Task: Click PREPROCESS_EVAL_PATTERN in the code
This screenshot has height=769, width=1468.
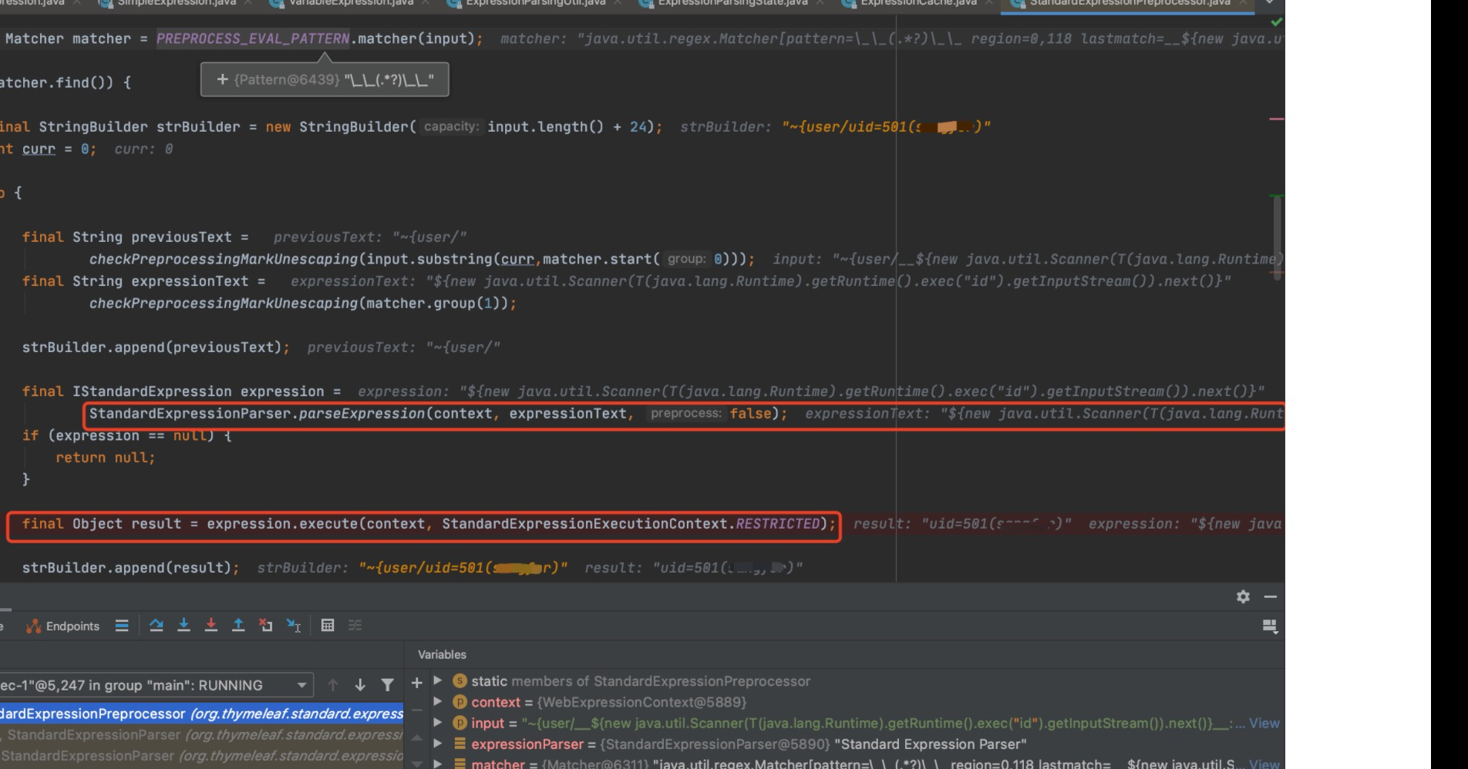Action: 252,38
